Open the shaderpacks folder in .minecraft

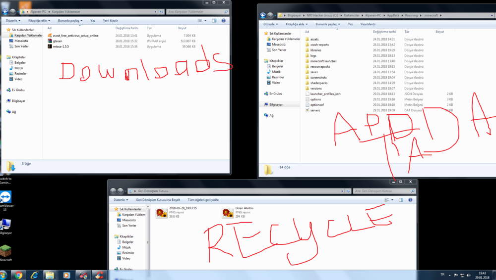318,83
